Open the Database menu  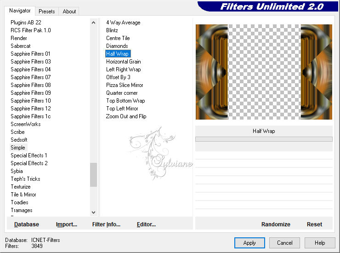coord(27,224)
